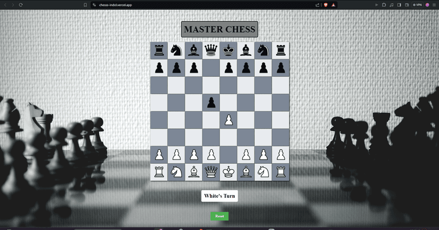This screenshot has height=230, width=439.
Task: Select the white king piece
Action: 229,172
